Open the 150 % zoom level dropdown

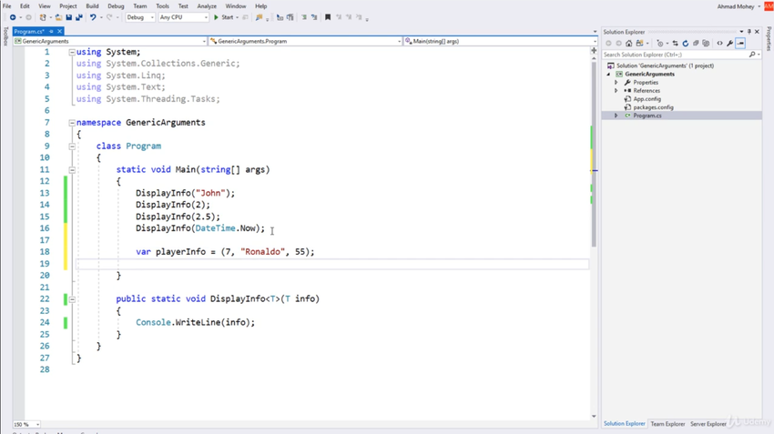pos(26,424)
